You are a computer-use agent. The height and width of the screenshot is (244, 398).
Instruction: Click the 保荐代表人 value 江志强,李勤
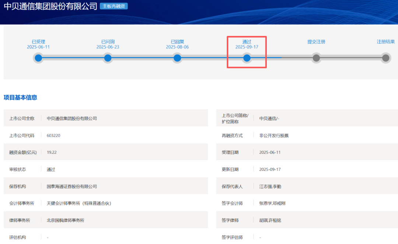tap(270, 187)
